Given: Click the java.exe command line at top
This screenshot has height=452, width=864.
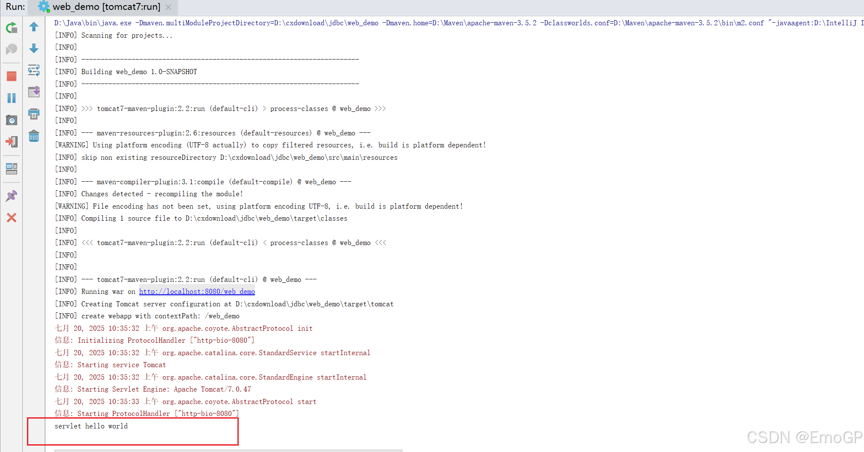Looking at the screenshot, I should tap(459, 23).
